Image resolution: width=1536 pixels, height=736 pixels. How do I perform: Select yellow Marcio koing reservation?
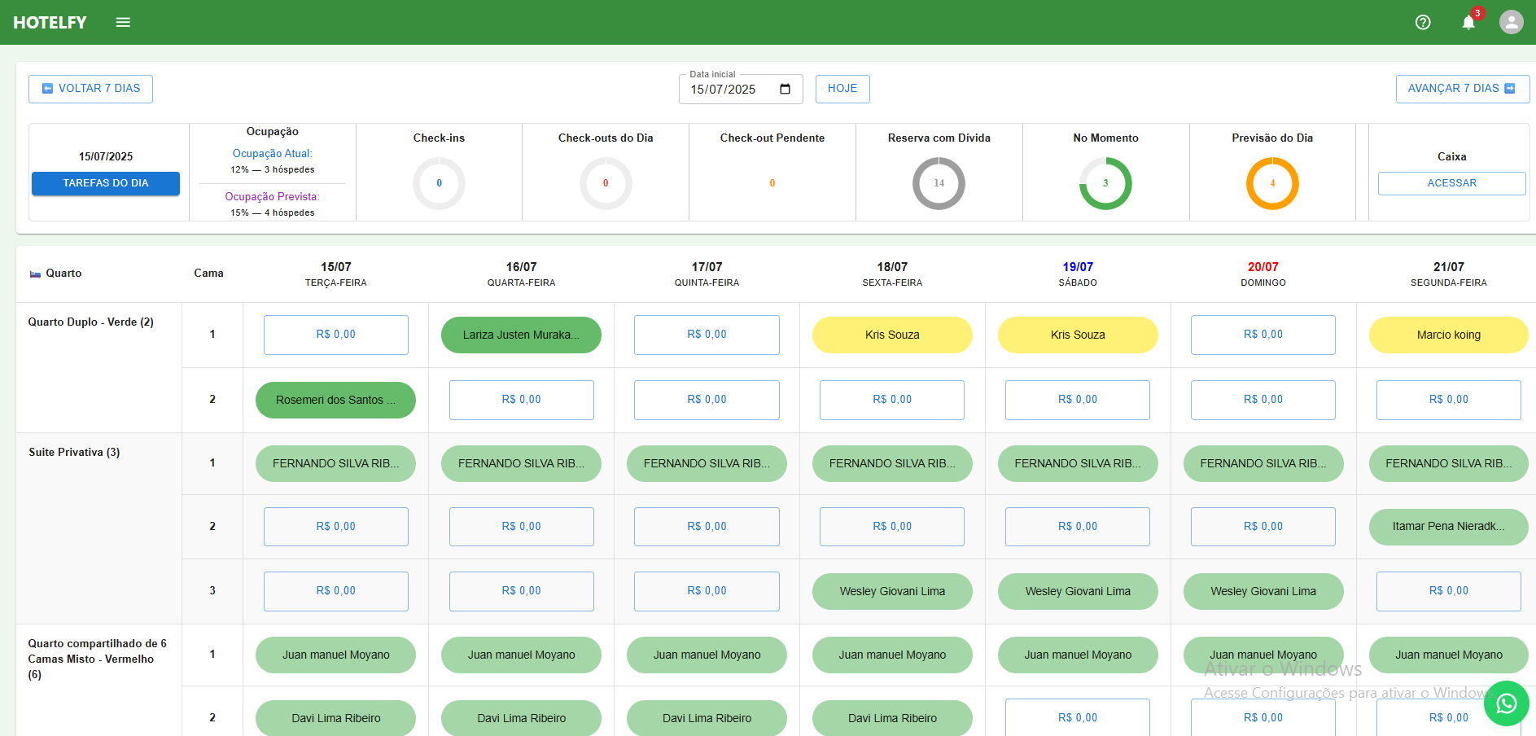pyautogui.click(x=1448, y=335)
